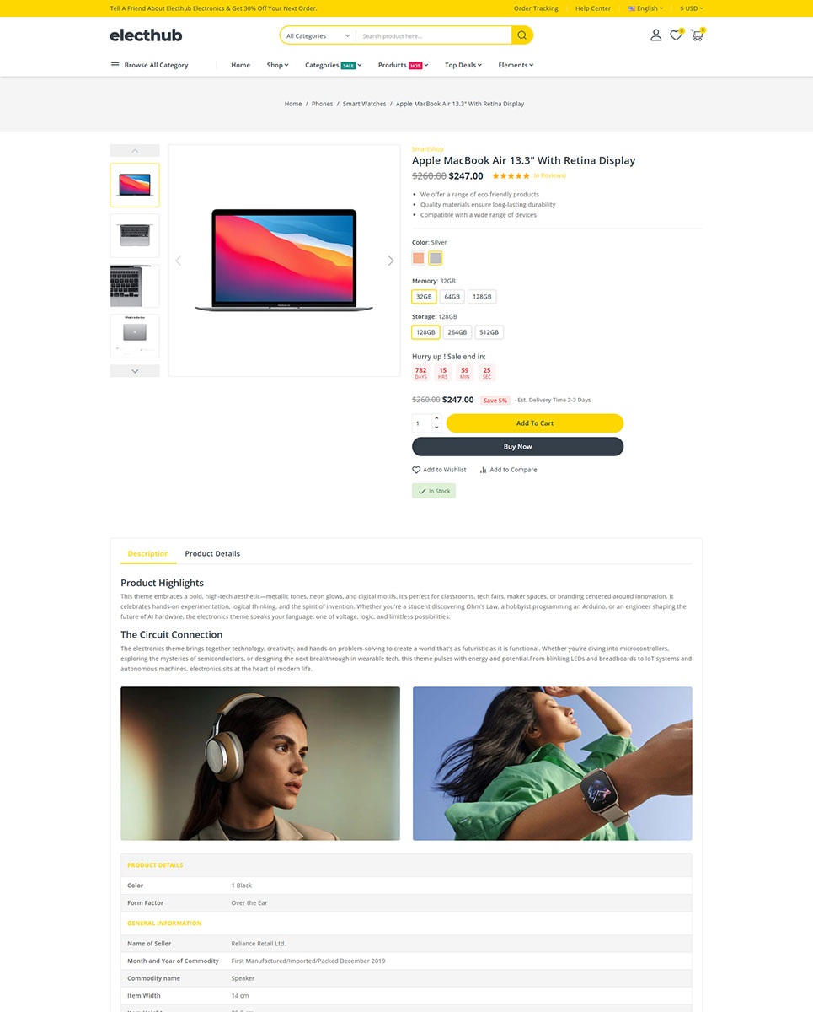
Task: Open the Top Deals menu
Action: pos(463,65)
